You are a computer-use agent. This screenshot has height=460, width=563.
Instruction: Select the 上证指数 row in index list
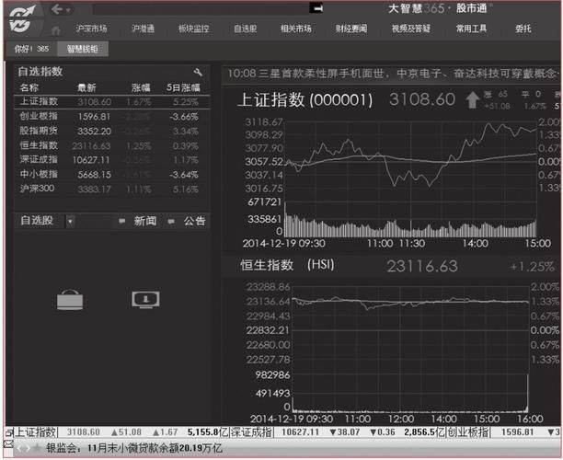(111, 101)
